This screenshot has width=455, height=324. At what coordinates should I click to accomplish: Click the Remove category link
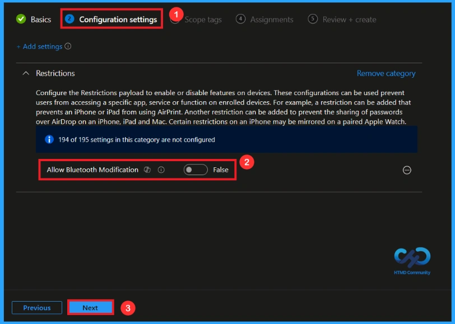(x=386, y=73)
